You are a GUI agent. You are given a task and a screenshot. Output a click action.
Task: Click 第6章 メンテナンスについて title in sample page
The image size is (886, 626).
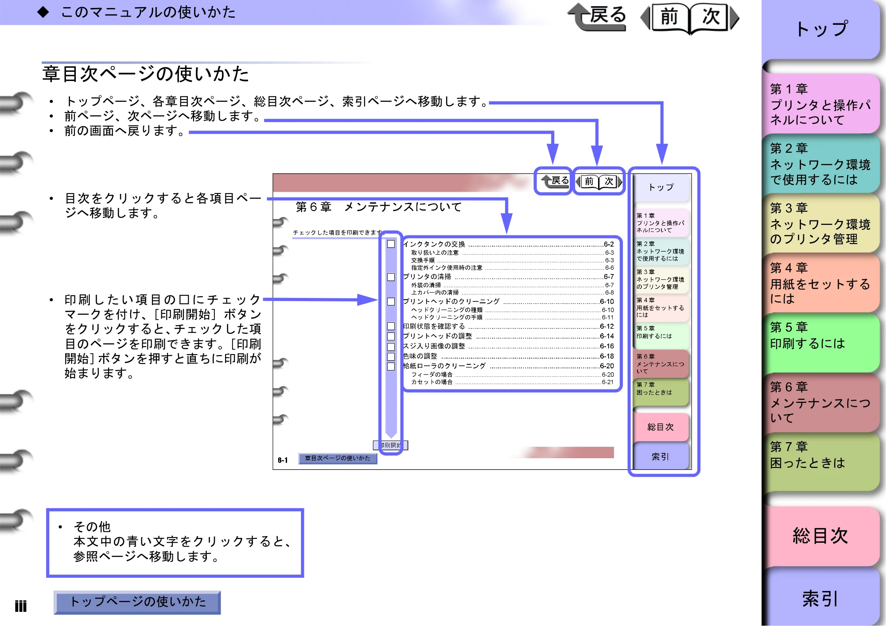(379, 207)
